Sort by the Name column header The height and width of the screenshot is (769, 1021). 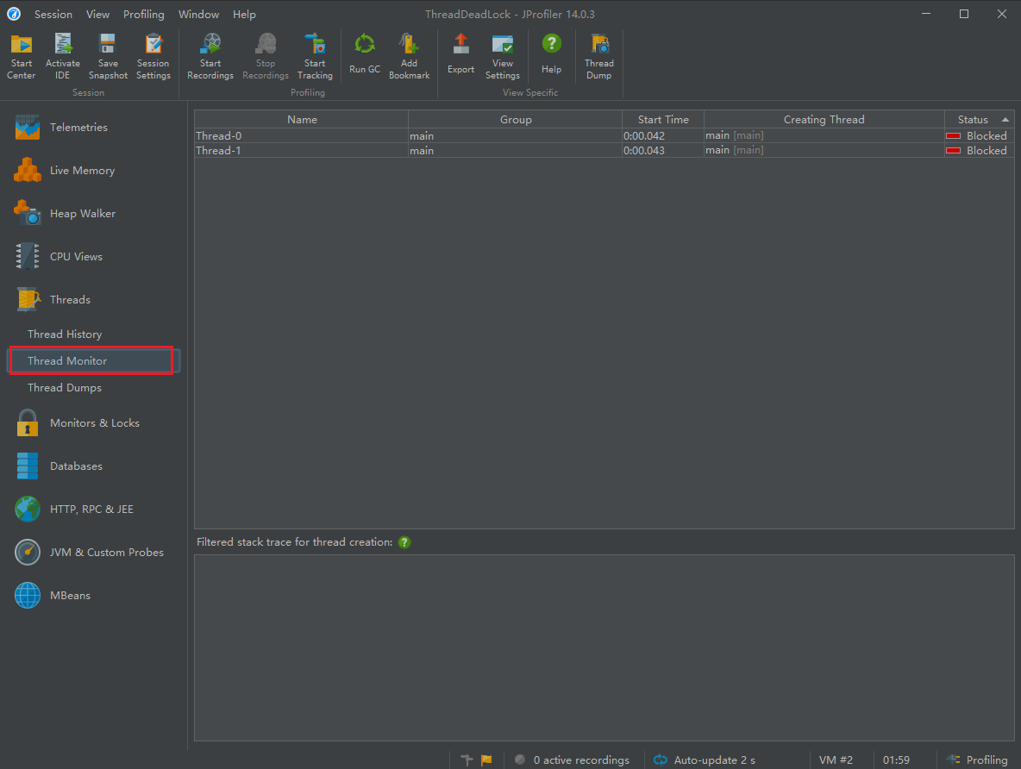coord(302,119)
